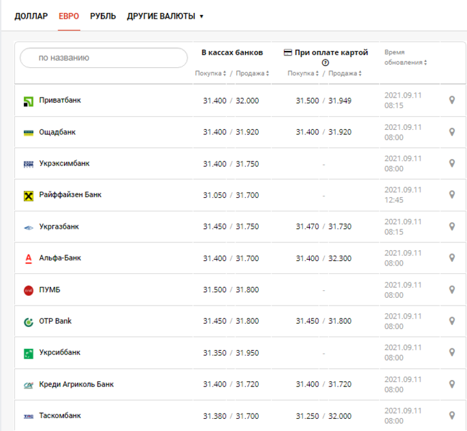Click Таскомбанк card buy rate 31.250
467x431 pixels.
(307, 416)
